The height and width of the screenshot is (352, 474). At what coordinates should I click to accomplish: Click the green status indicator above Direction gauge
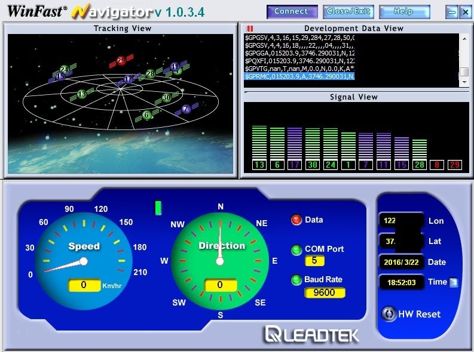[158, 208]
